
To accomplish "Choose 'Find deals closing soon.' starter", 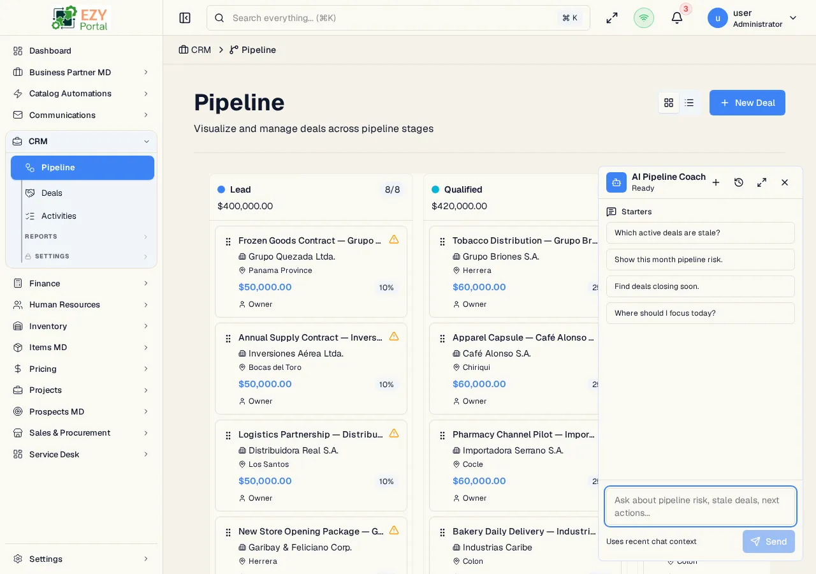I will (x=701, y=286).
